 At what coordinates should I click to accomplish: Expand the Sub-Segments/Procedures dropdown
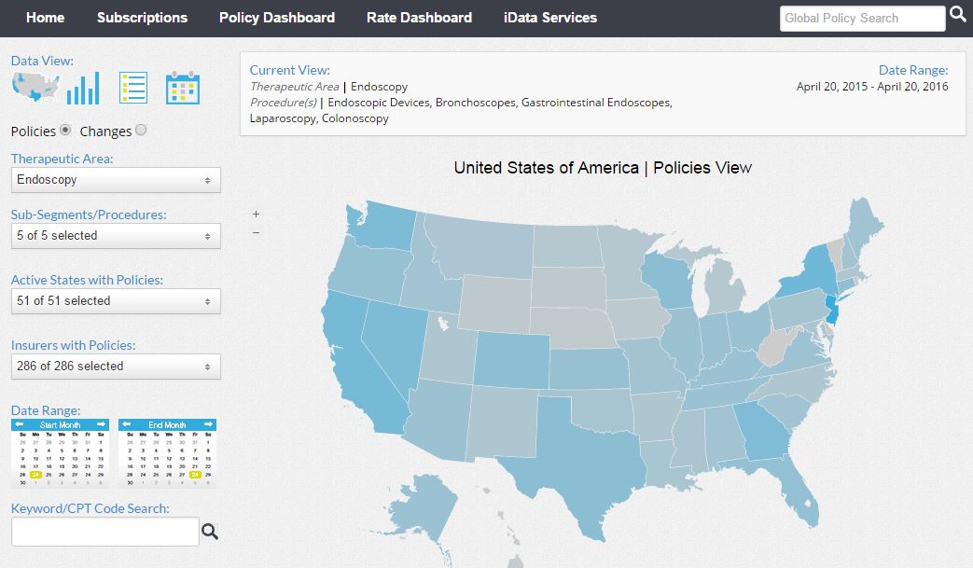116,236
